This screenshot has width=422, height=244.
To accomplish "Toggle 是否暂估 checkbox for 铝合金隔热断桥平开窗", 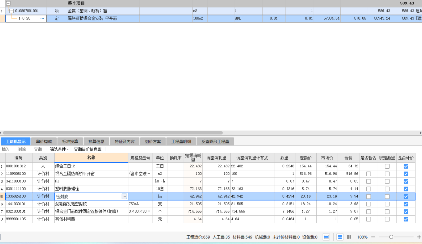I will tap(368, 174).
